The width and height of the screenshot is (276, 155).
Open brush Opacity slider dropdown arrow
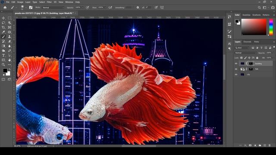[x=82, y=8]
